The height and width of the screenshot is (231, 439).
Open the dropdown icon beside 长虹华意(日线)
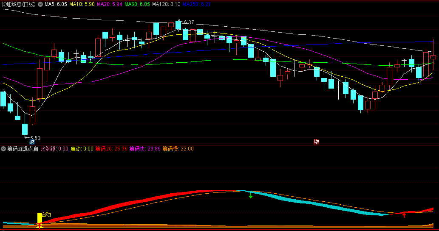pyautogui.click(x=40, y=4)
